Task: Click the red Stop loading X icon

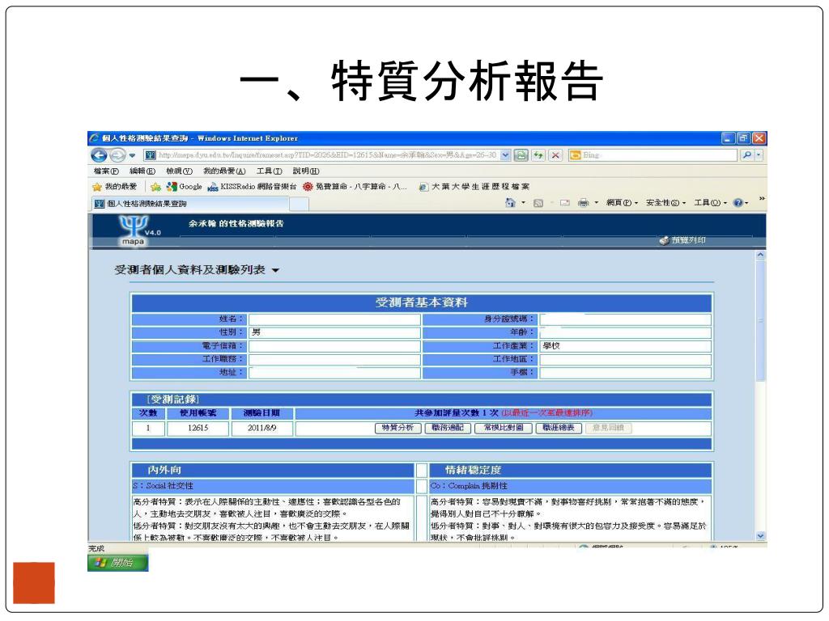Action: click(555, 155)
